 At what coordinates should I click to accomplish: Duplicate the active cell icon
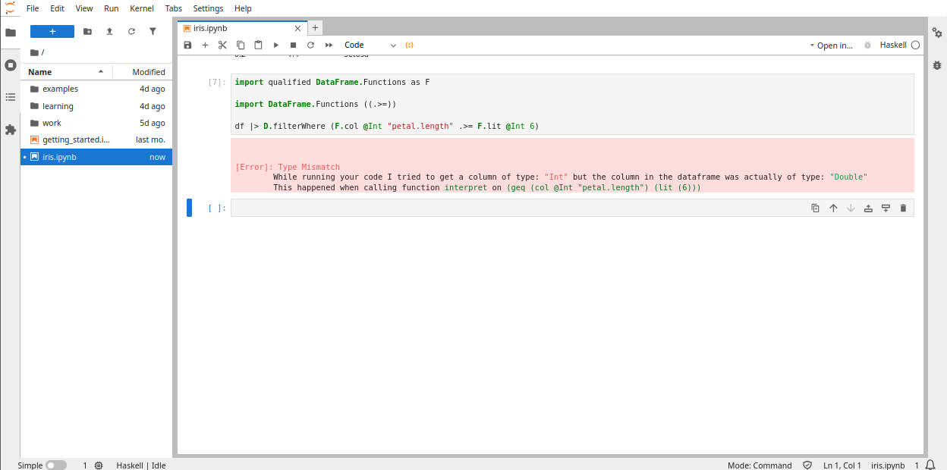815,208
